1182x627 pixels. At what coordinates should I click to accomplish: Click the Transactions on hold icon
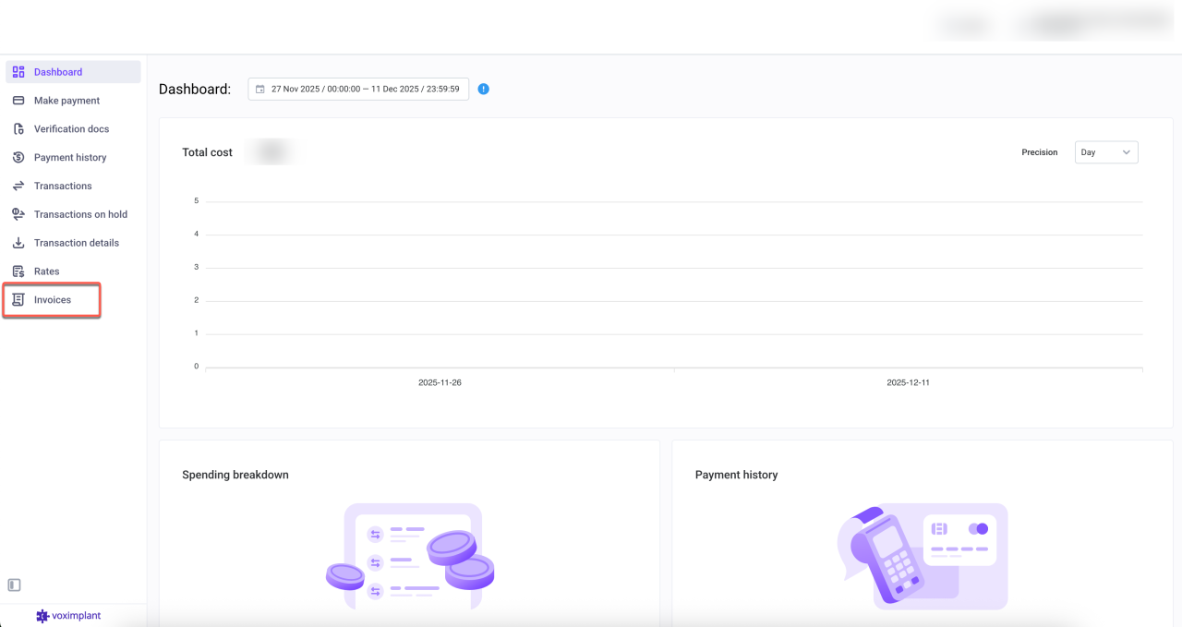tap(18, 214)
